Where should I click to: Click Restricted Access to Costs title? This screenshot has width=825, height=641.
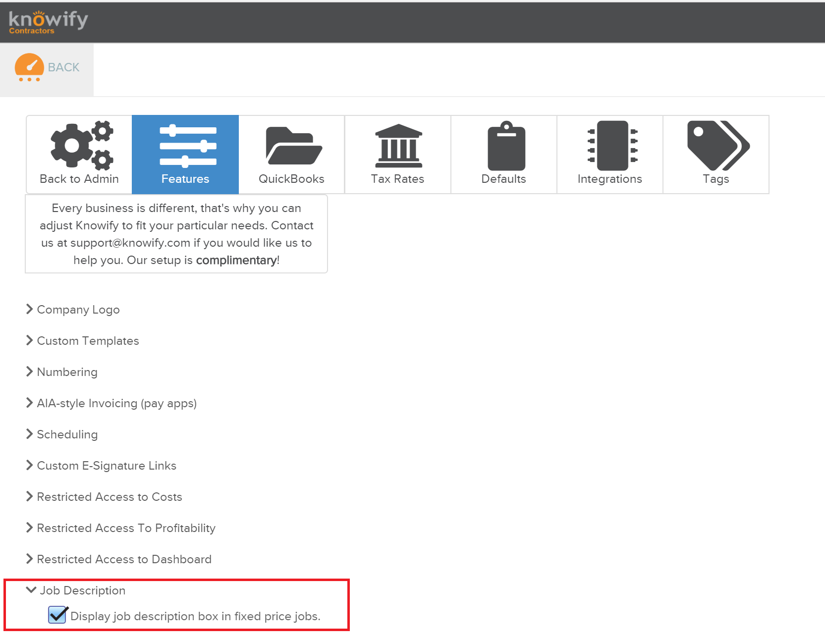coord(110,497)
